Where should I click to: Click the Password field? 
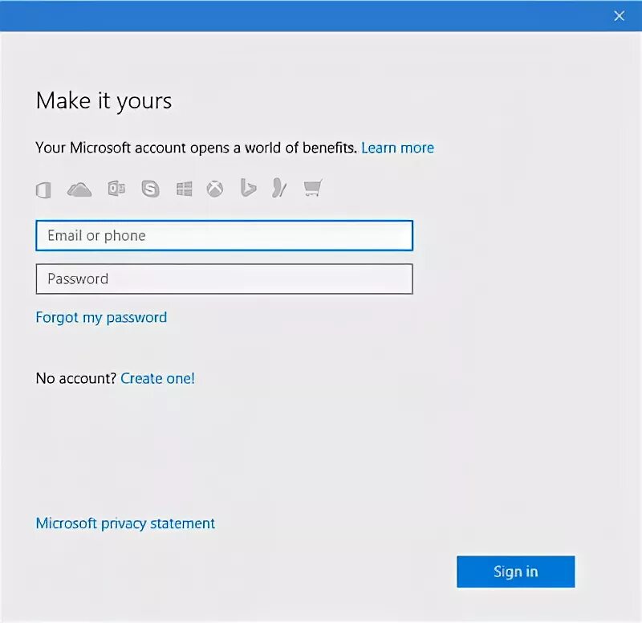pyautogui.click(x=224, y=279)
